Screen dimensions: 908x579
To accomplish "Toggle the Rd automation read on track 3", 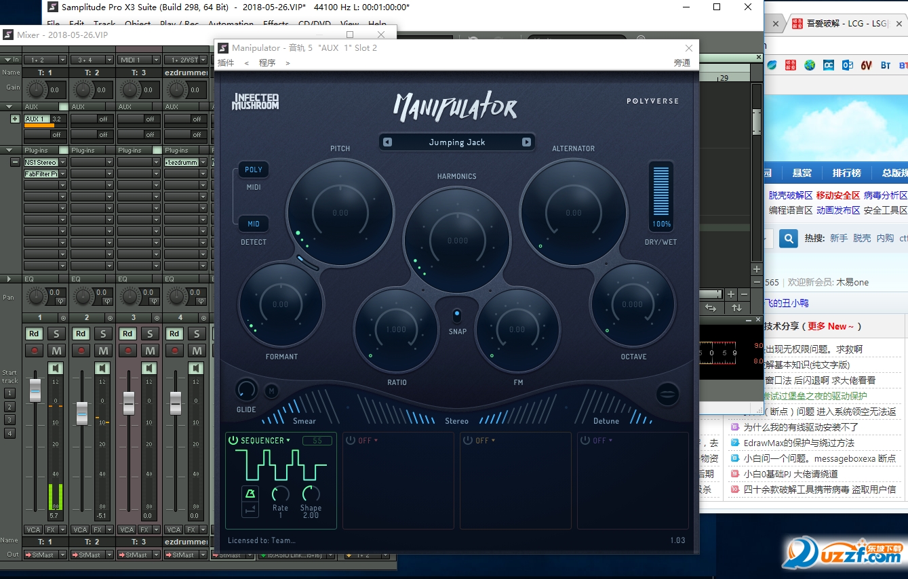I will point(127,333).
